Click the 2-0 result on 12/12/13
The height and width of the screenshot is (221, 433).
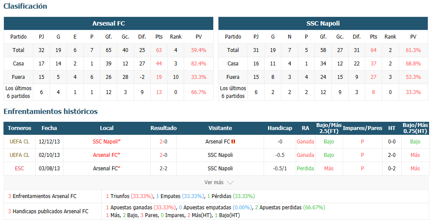[163, 142]
